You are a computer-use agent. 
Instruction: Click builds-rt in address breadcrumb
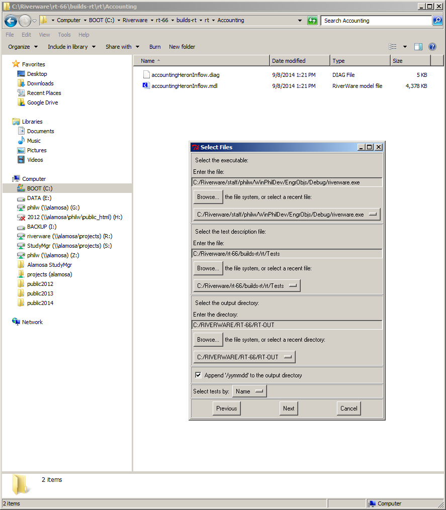[187, 20]
